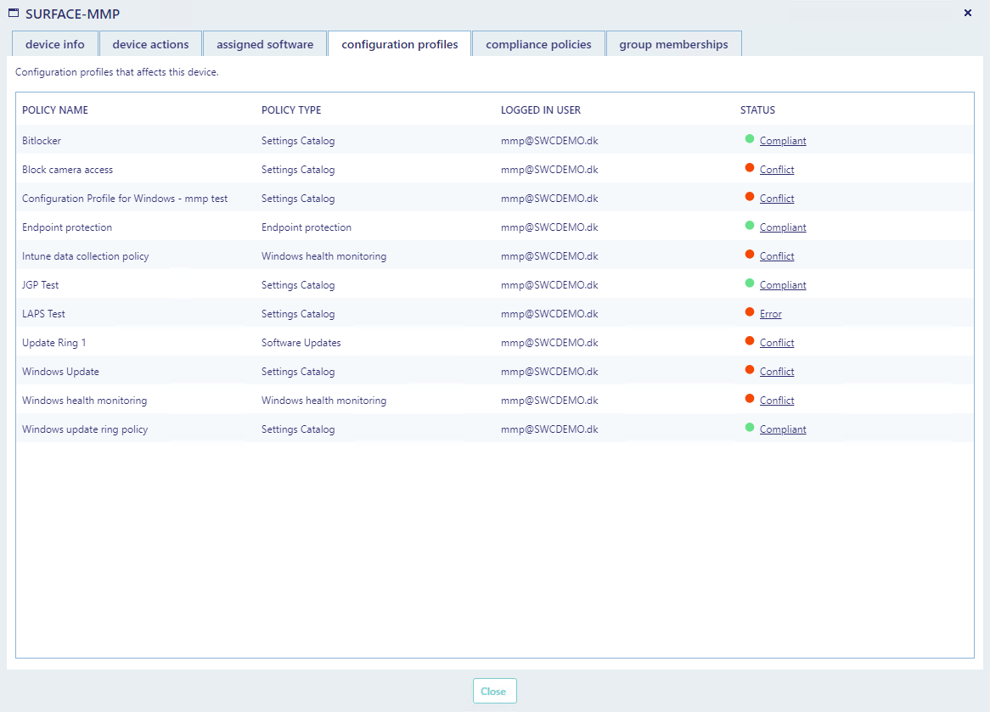Click the STATUS column header
Viewport: 990px width, 712px height.
[x=757, y=110]
